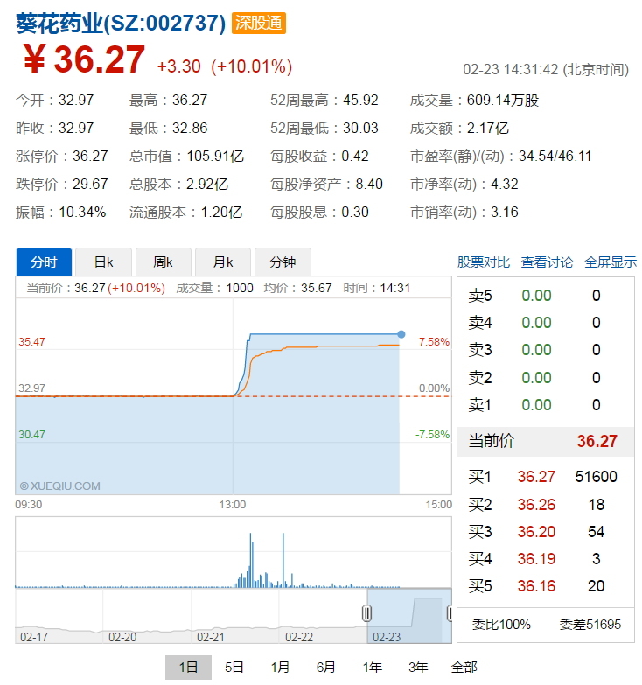
Task: Click the left range slider handle
Action: tap(366, 613)
